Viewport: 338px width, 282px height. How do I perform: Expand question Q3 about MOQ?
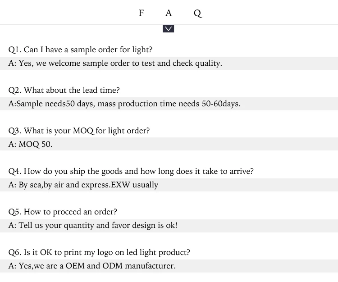tap(79, 131)
